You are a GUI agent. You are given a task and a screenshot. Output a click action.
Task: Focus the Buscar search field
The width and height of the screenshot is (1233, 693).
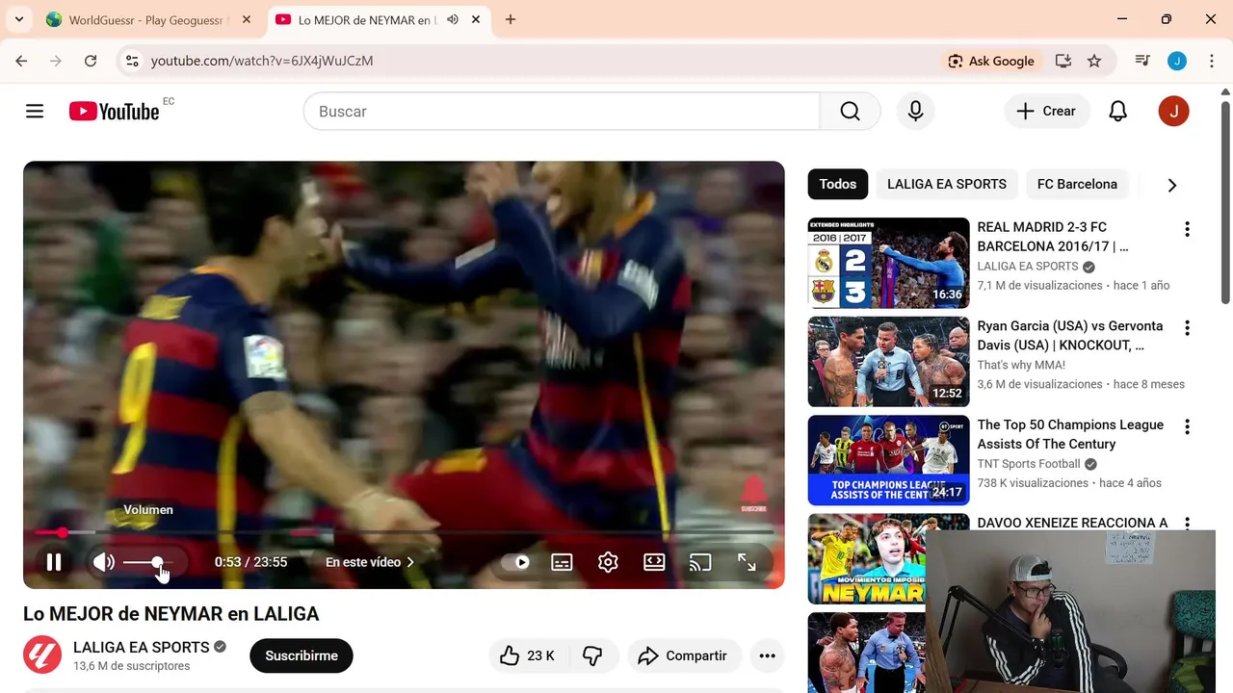562,112
